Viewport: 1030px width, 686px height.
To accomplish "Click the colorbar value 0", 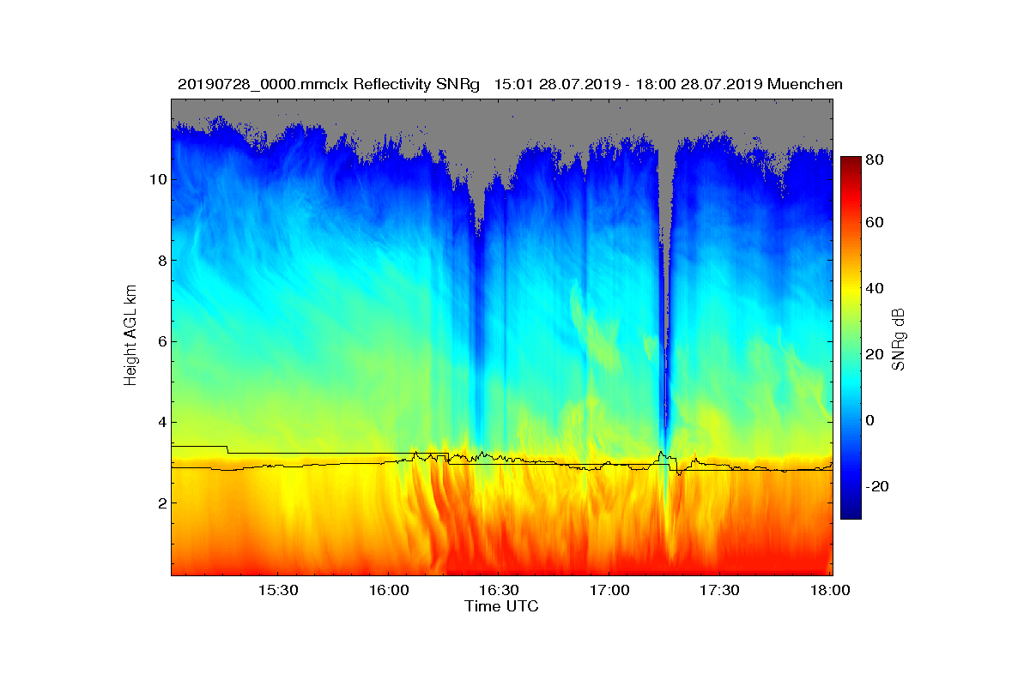I will 870,420.
